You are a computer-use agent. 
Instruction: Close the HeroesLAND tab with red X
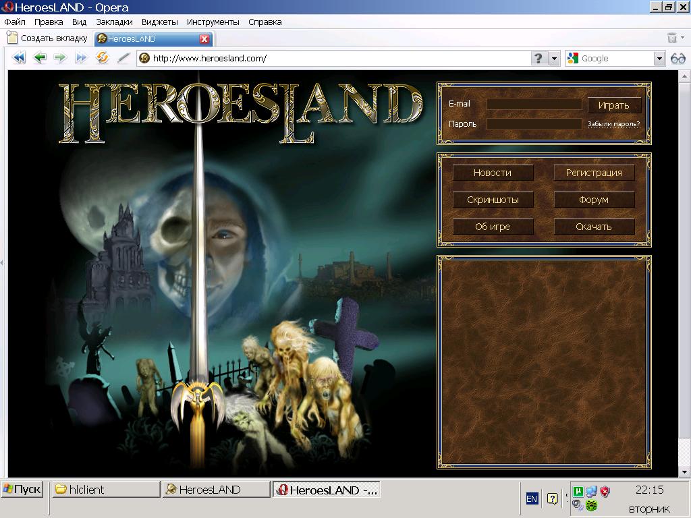coord(204,39)
